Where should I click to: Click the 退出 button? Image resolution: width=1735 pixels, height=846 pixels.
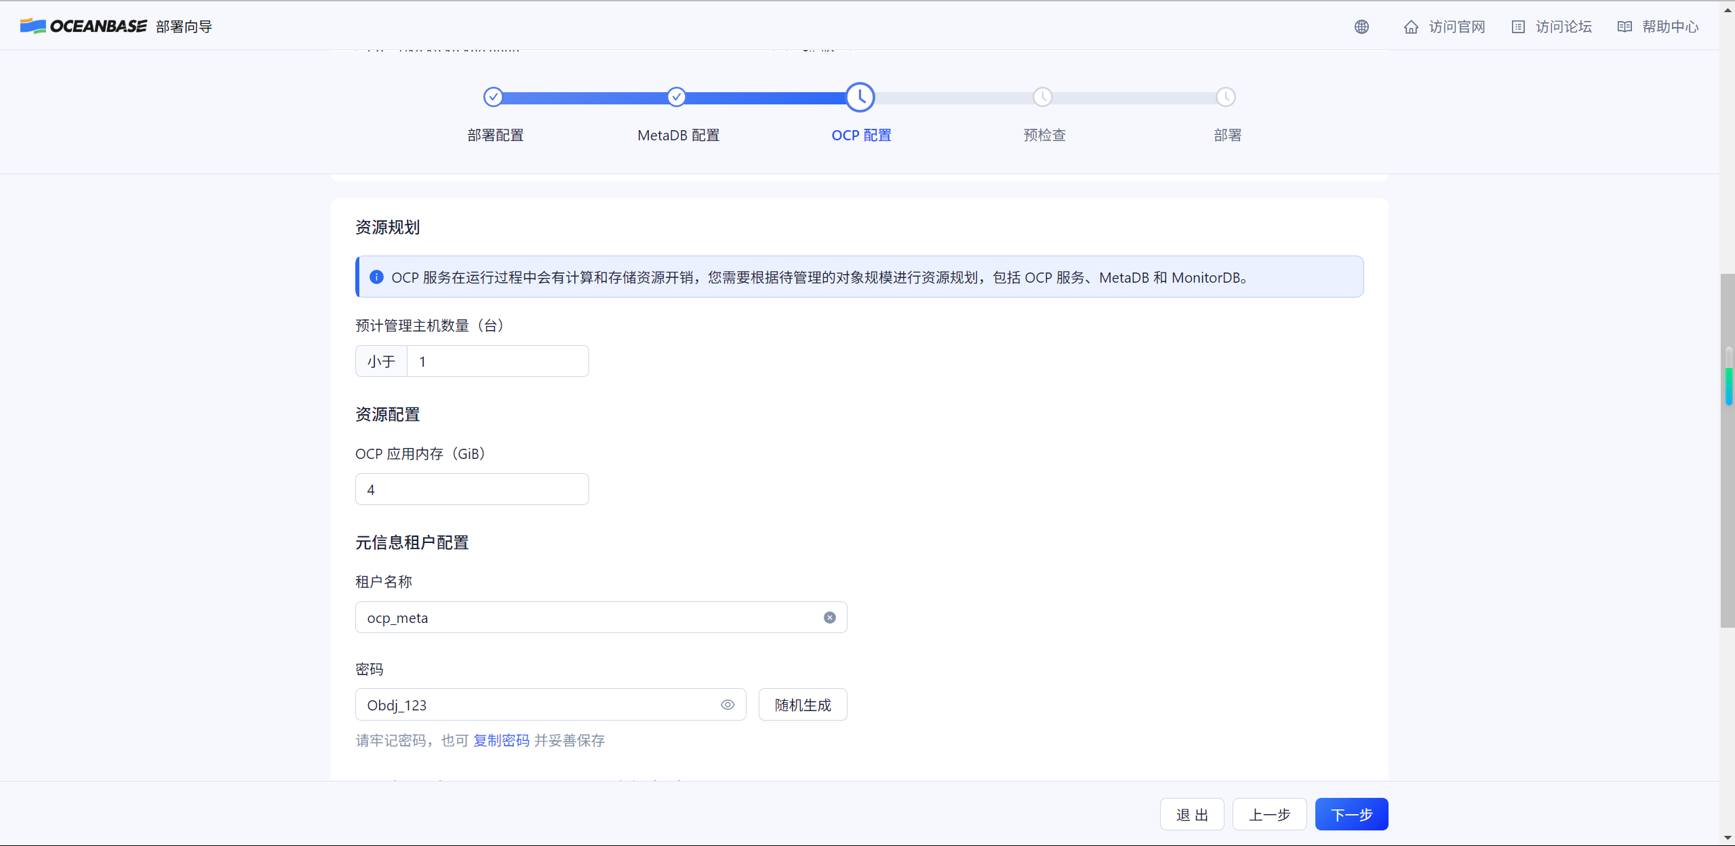tap(1192, 814)
